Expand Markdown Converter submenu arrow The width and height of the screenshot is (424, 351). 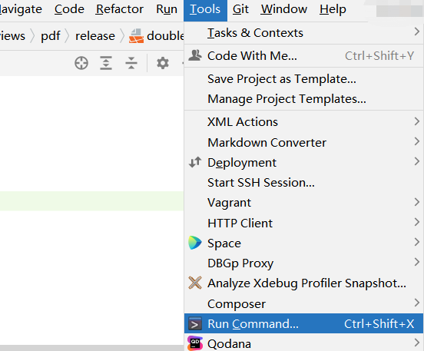(416, 141)
